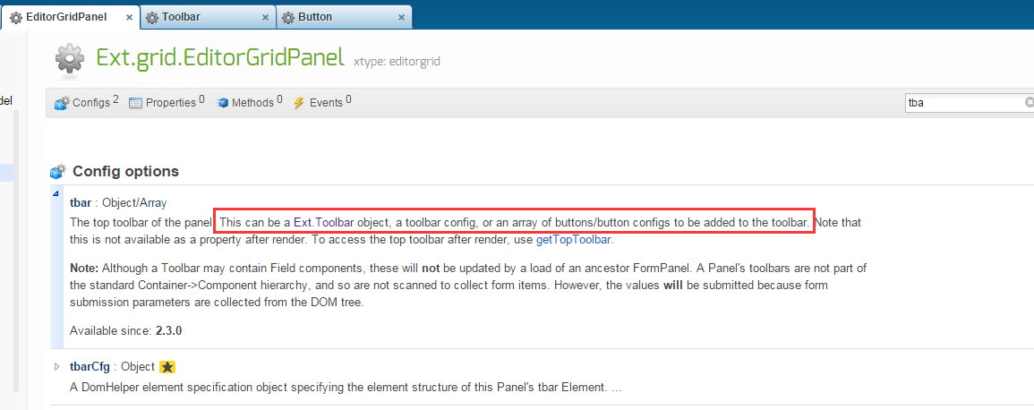Image resolution: width=1034 pixels, height=410 pixels.
Task: Close the Button tab
Action: tap(401, 17)
